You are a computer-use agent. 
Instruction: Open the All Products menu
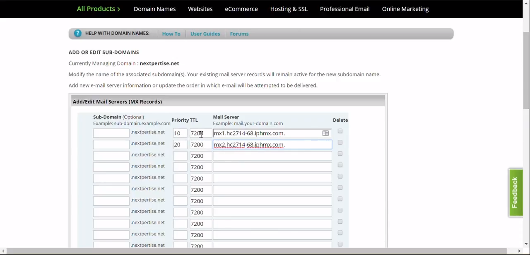(x=99, y=9)
